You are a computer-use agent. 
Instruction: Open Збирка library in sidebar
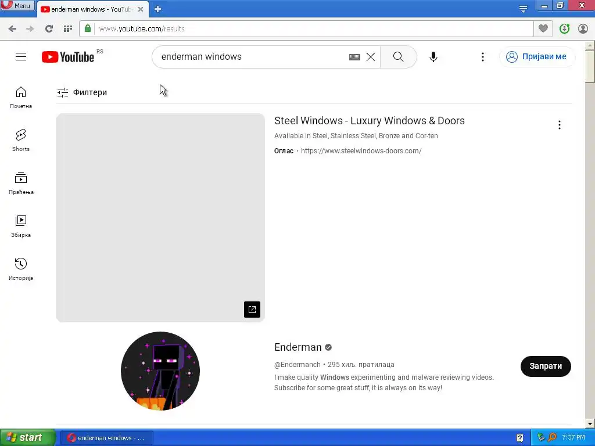(x=21, y=226)
